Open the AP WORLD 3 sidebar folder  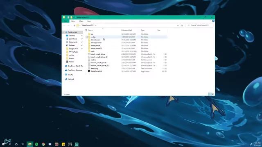click(x=73, y=52)
